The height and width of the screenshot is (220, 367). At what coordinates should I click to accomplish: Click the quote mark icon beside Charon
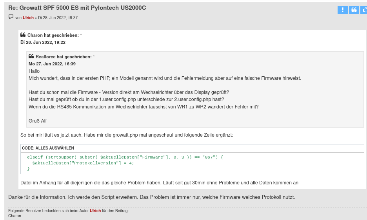[x=23, y=35]
